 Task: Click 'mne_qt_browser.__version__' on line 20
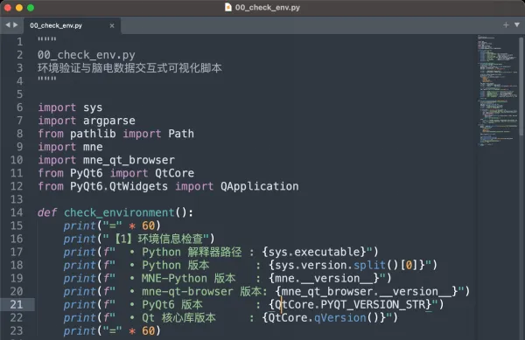point(367,292)
